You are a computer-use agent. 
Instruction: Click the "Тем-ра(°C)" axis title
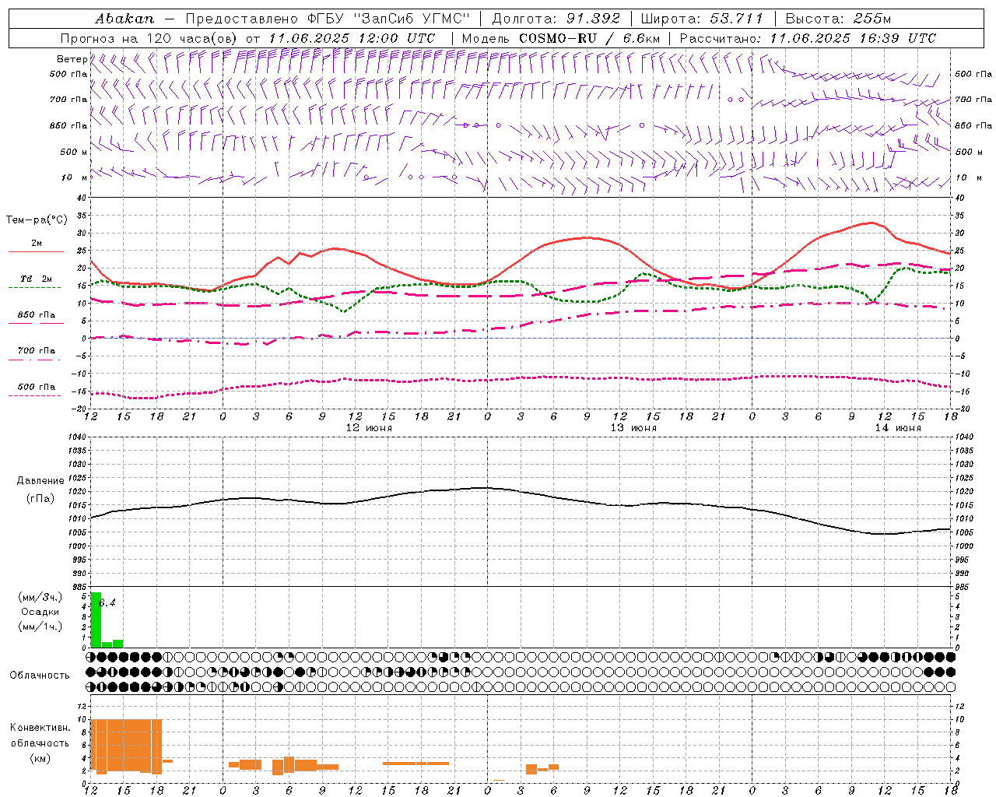(37, 220)
